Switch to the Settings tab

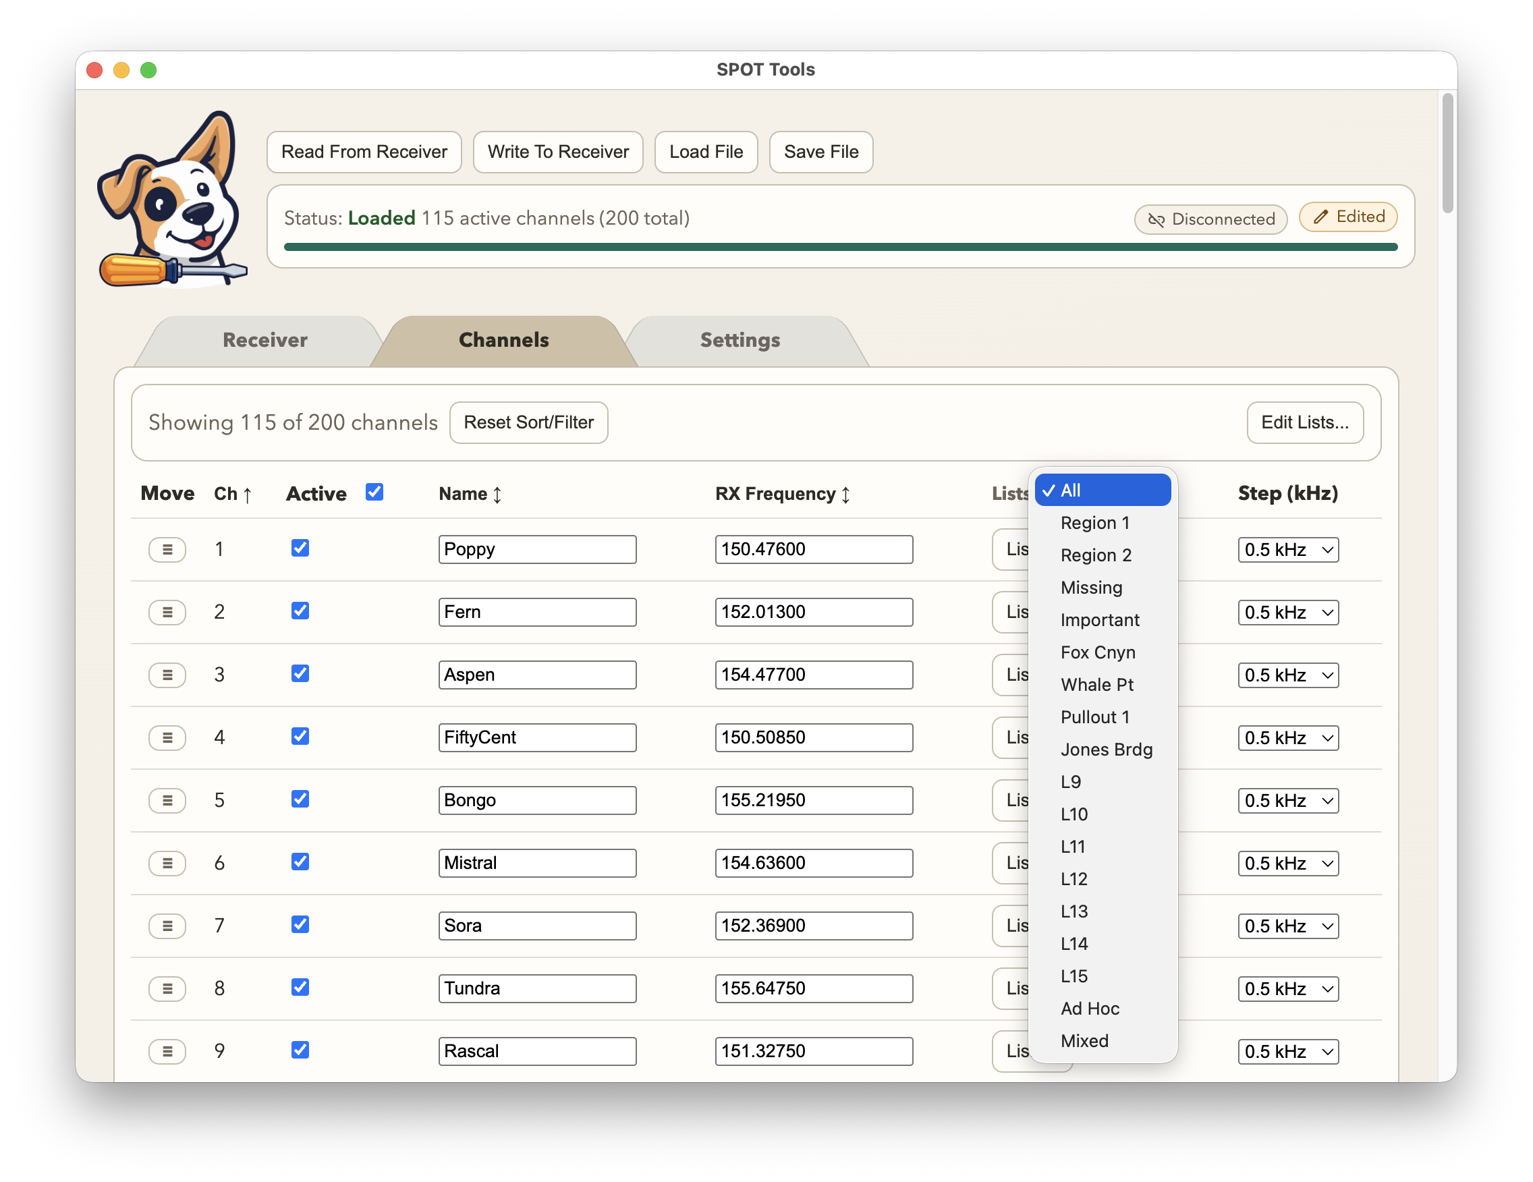coord(740,341)
